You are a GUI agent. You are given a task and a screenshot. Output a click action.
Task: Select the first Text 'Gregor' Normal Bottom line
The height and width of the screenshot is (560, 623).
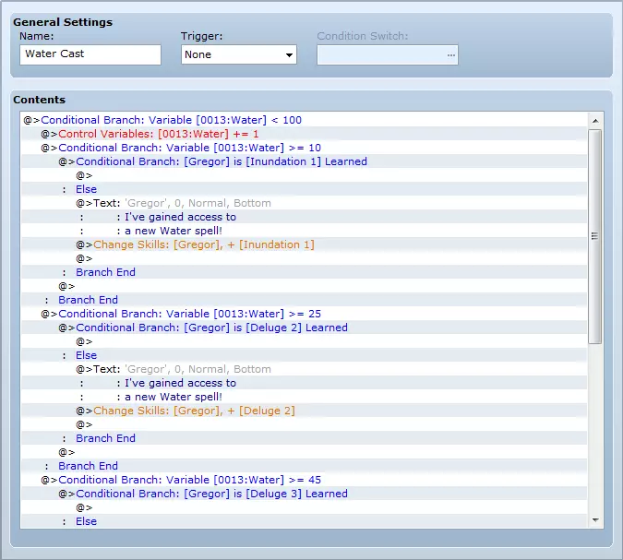[x=305, y=203]
